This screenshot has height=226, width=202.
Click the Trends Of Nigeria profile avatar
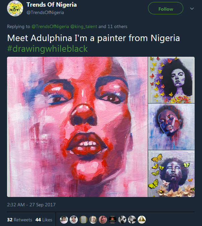tap(15, 9)
